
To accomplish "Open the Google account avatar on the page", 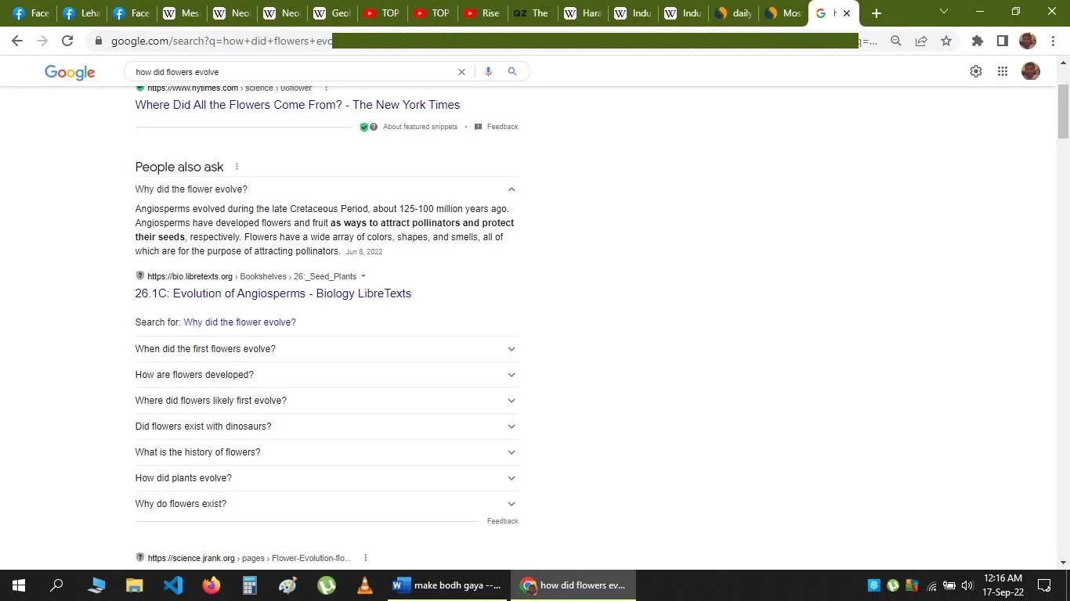I will pyautogui.click(x=1031, y=71).
